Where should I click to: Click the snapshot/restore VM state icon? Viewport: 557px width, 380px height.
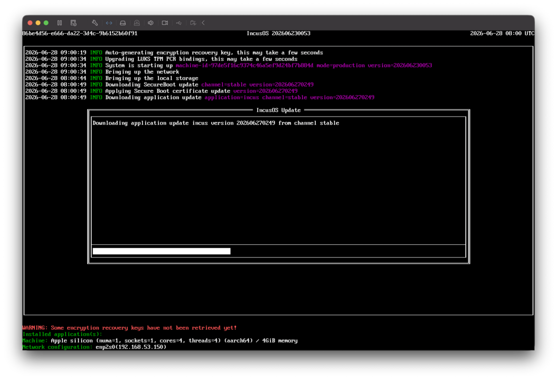pos(73,23)
